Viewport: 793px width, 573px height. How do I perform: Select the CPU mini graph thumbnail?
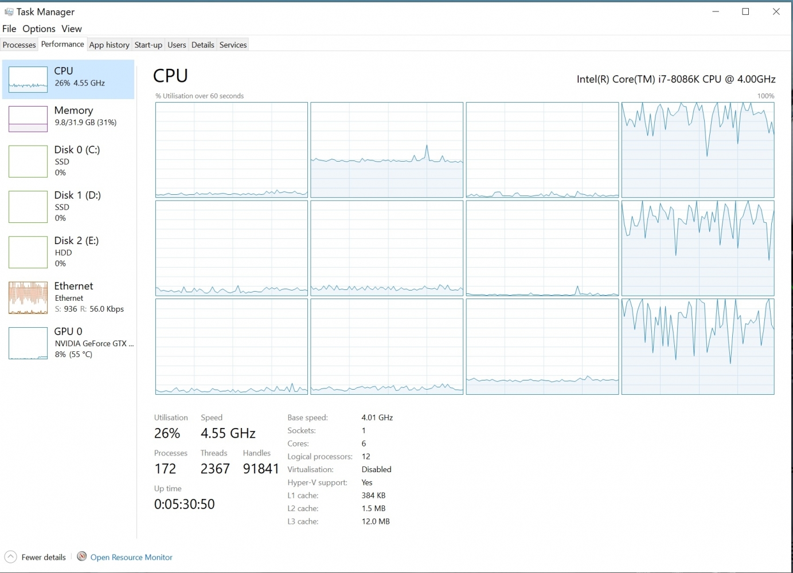28,80
